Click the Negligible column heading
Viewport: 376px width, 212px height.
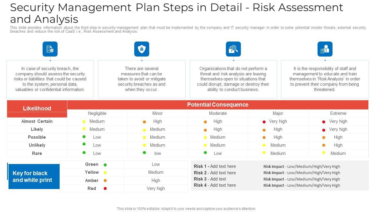click(97, 113)
